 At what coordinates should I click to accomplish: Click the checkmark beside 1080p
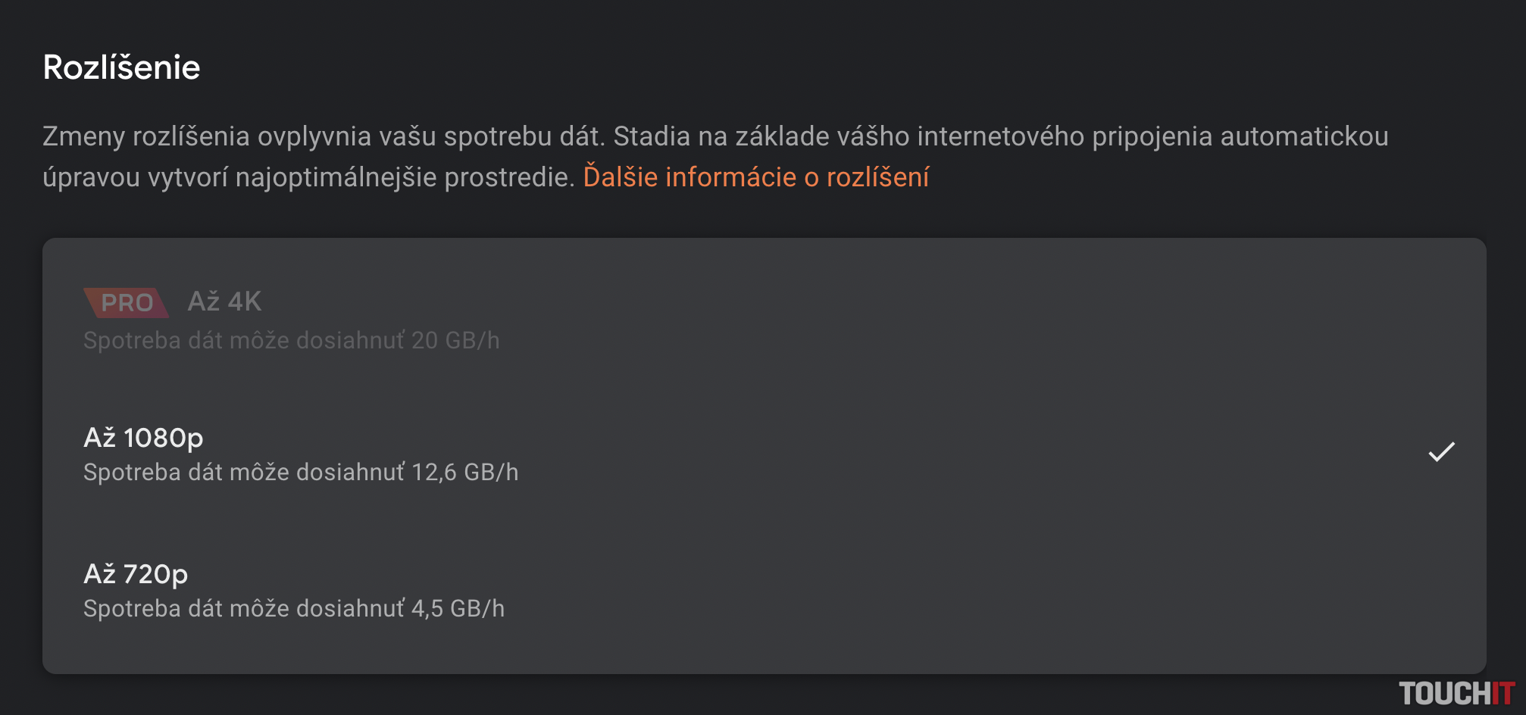[x=1441, y=452]
